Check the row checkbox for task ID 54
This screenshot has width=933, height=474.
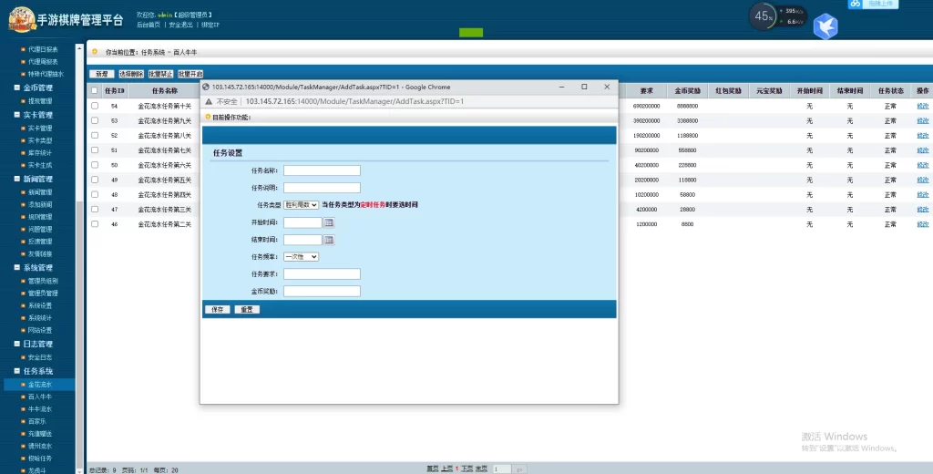(x=94, y=107)
